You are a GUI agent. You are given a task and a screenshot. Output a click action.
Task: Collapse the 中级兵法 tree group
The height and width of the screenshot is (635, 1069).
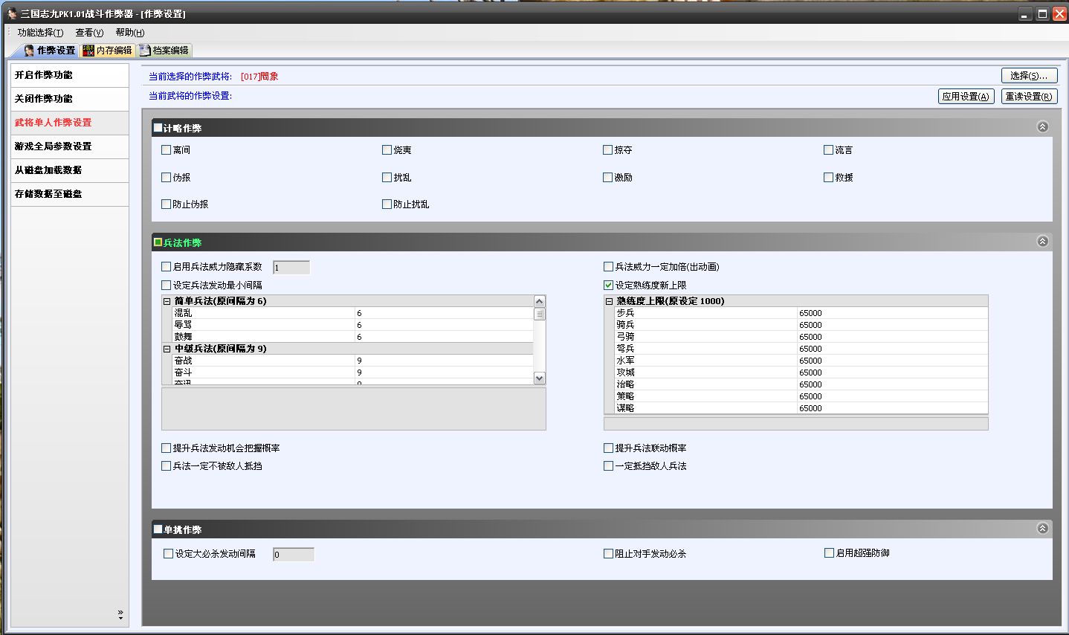tap(167, 349)
